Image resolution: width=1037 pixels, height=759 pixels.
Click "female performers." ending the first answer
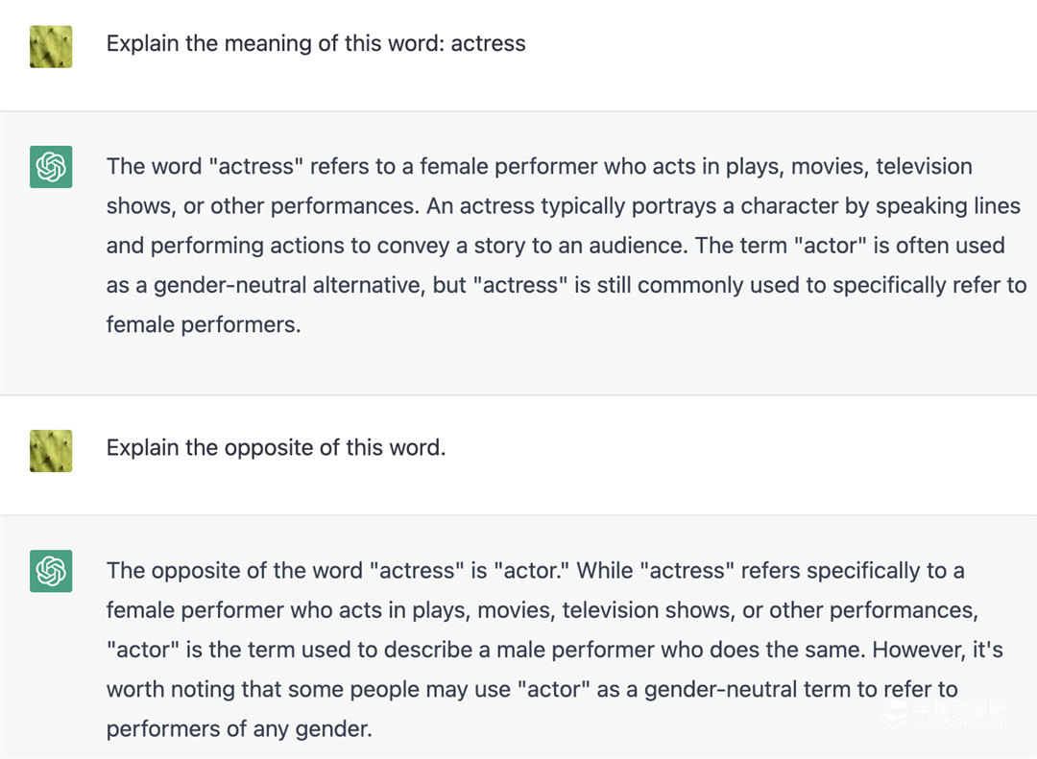pyautogui.click(x=204, y=324)
